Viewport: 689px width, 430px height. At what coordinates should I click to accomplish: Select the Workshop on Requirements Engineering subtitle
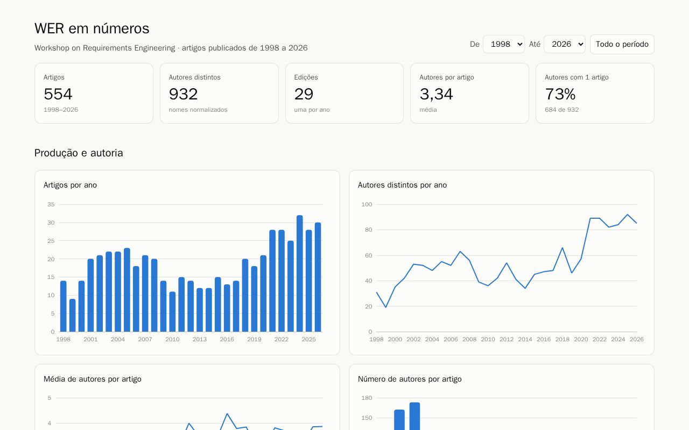point(171,48)
